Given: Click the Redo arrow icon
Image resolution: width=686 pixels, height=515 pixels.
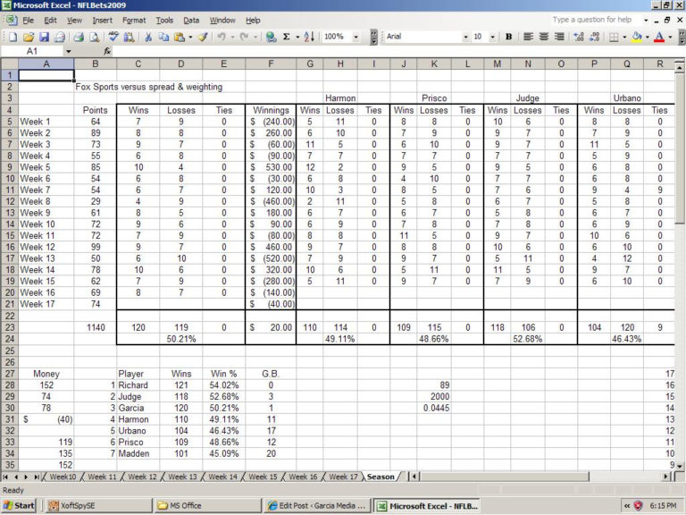Looking at the screenshot, I should (x=244, y=38).
